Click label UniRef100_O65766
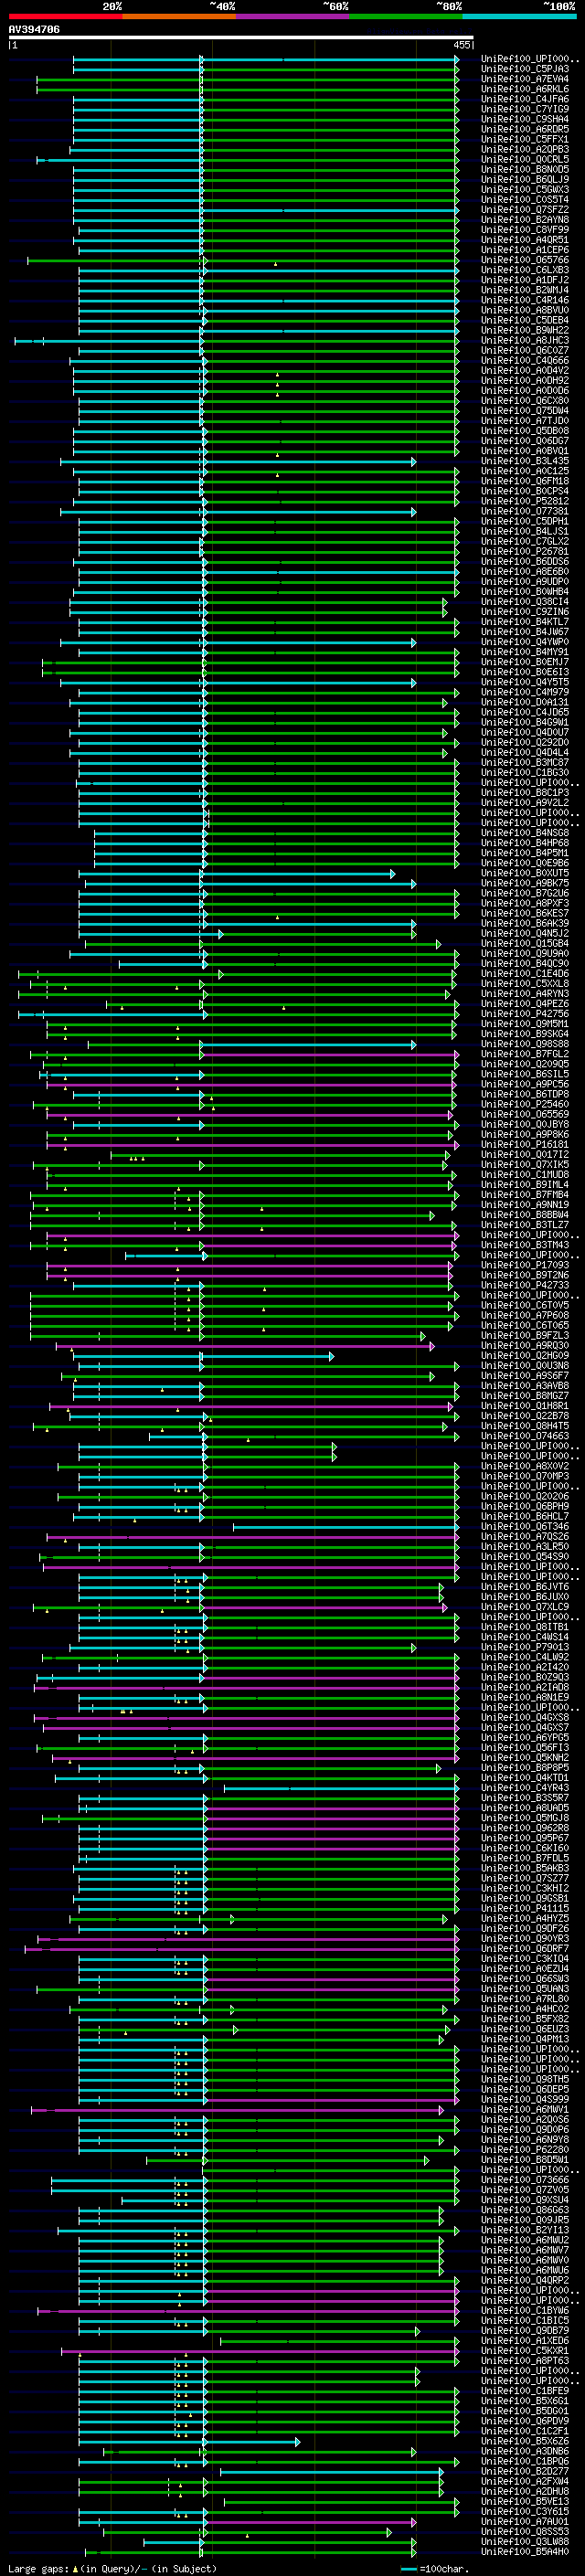The width and height of the screenshot is (585, 2576). 525,260
